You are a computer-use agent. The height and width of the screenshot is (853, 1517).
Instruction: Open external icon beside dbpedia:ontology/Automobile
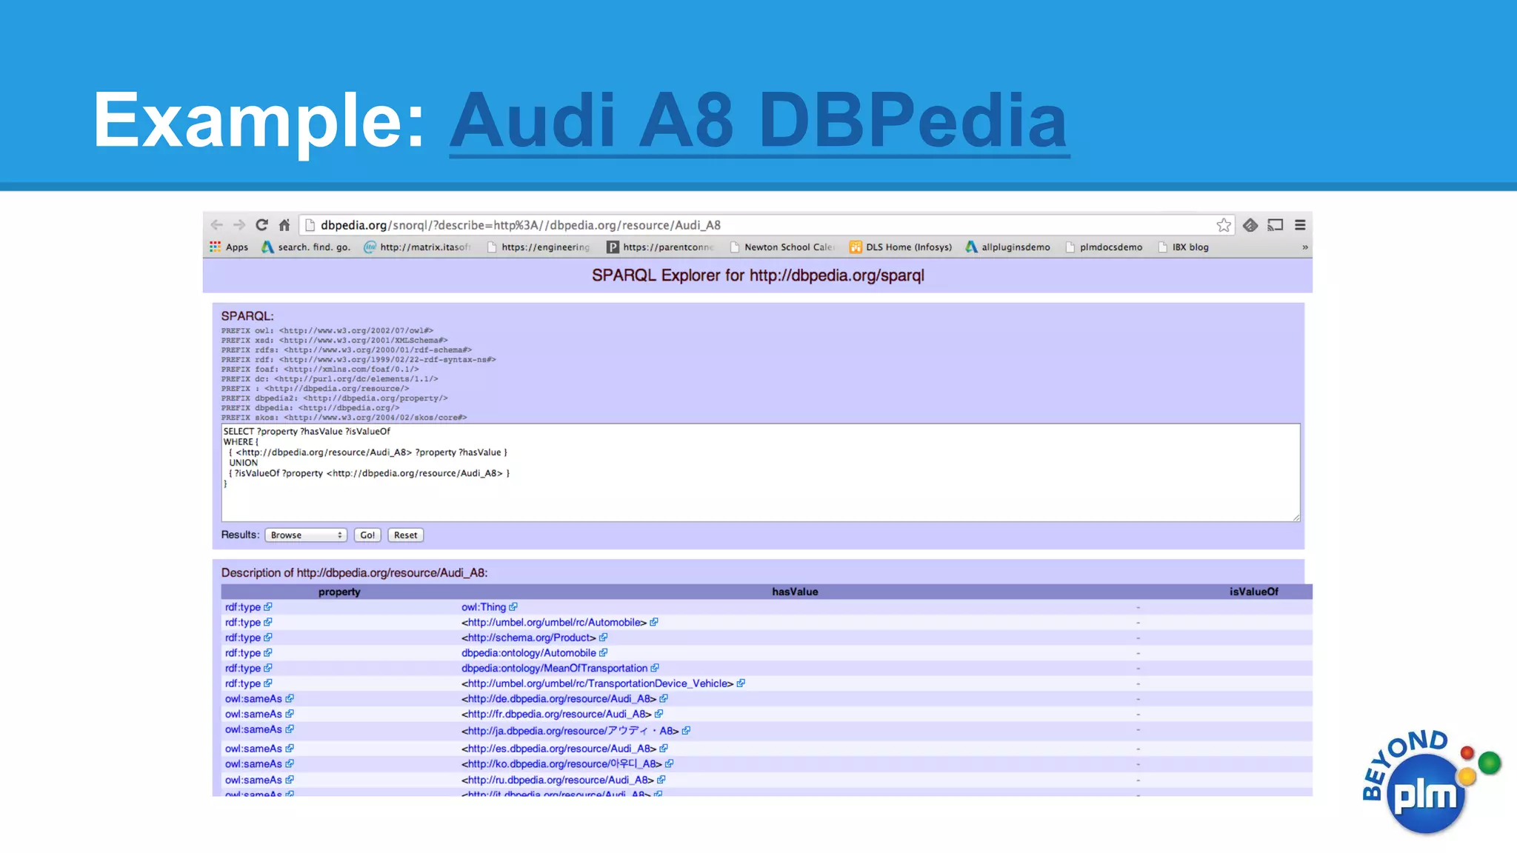pos(603,653)
